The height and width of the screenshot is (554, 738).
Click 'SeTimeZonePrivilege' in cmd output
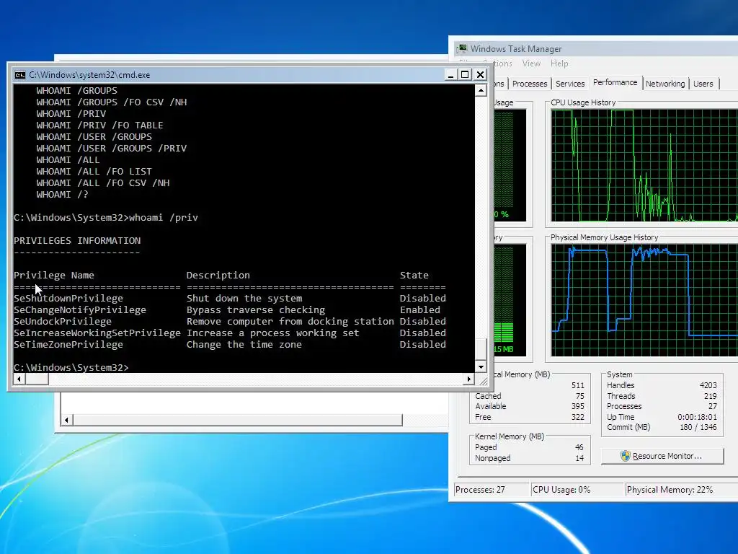tap(68, 344)
